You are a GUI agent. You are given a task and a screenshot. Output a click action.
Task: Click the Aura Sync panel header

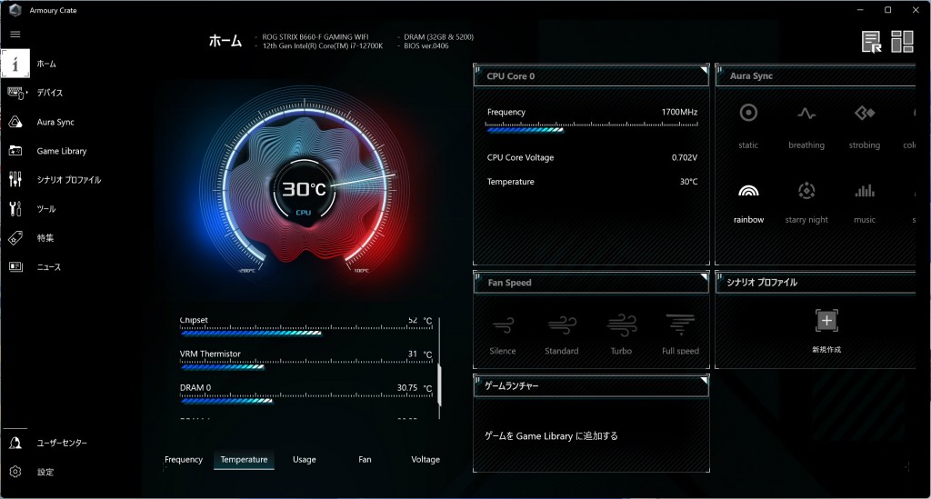(x=815, y=76)
